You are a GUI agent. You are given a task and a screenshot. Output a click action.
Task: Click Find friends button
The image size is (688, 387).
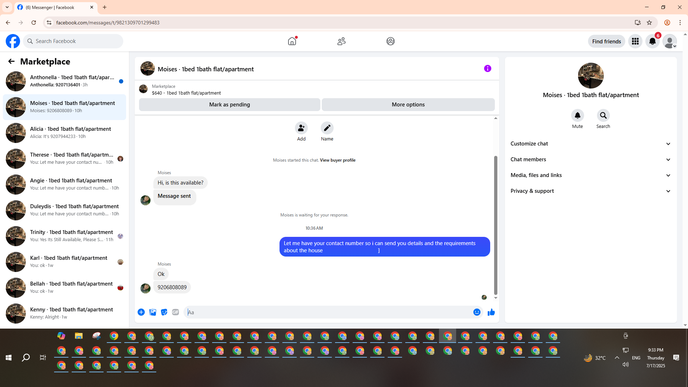tap(607, 41)
